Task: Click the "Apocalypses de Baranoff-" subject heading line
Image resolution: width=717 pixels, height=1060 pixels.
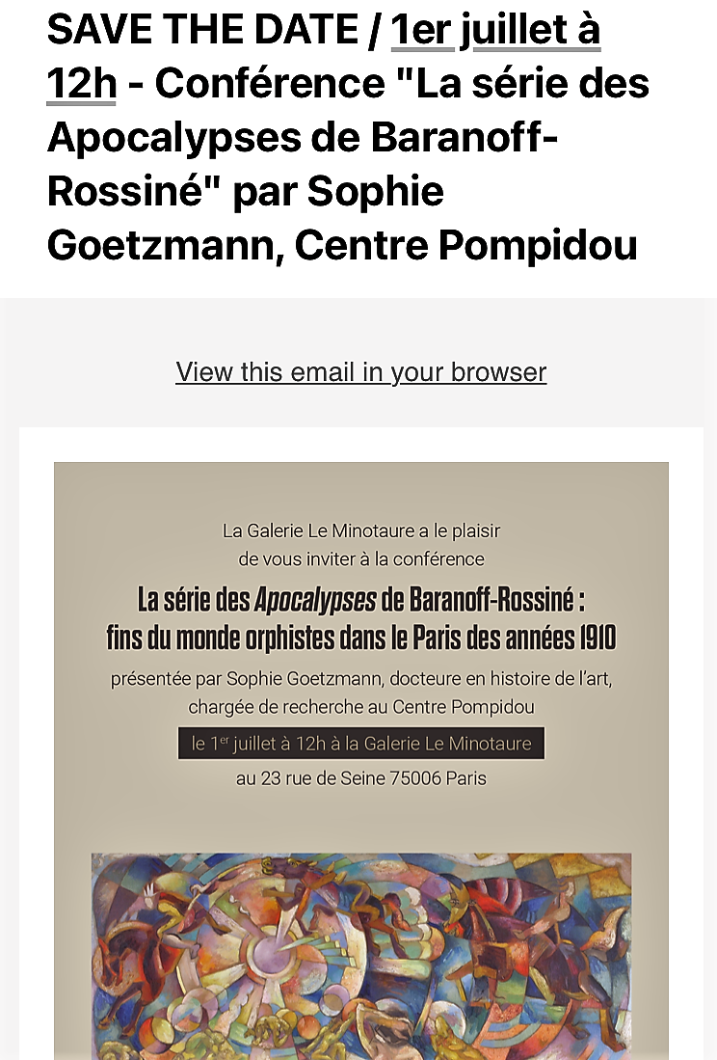Action: [x=304, y=138]
